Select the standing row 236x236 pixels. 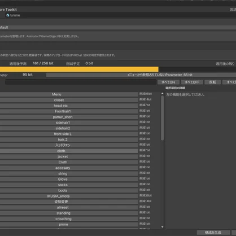click(x=69, y=213)
